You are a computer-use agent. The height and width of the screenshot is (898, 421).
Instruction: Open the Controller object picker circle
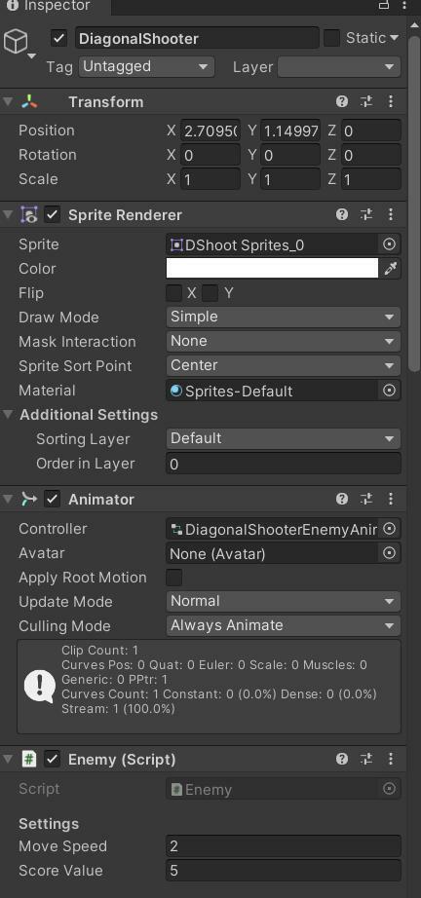click(389, 529)
